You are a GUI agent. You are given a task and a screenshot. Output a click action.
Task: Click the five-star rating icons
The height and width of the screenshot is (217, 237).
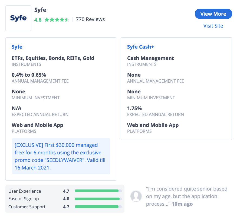(57, 20)
